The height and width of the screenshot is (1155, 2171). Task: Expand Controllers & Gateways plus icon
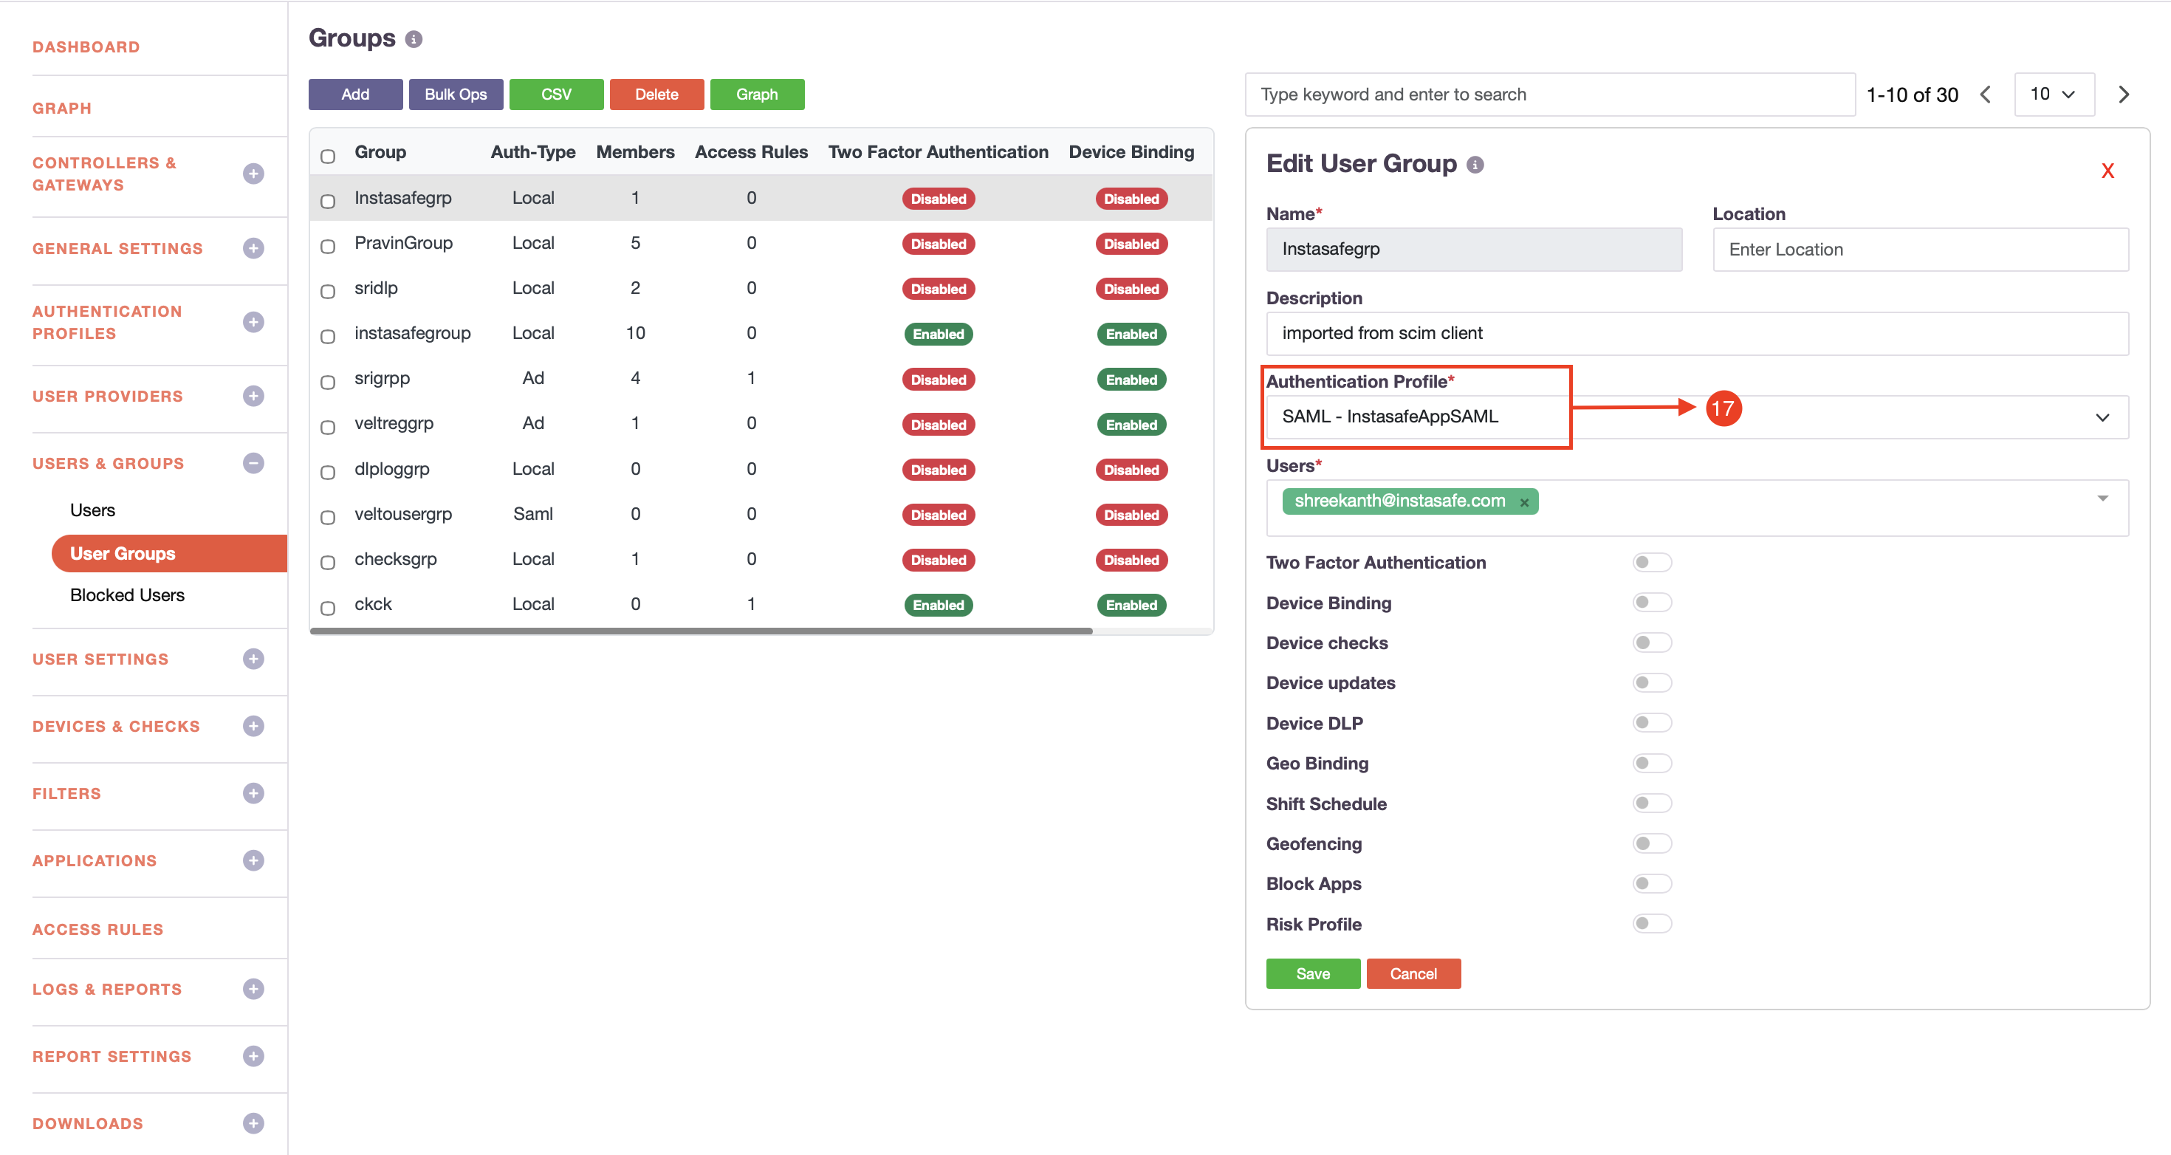pyautogui.click(x=253, y=174)
